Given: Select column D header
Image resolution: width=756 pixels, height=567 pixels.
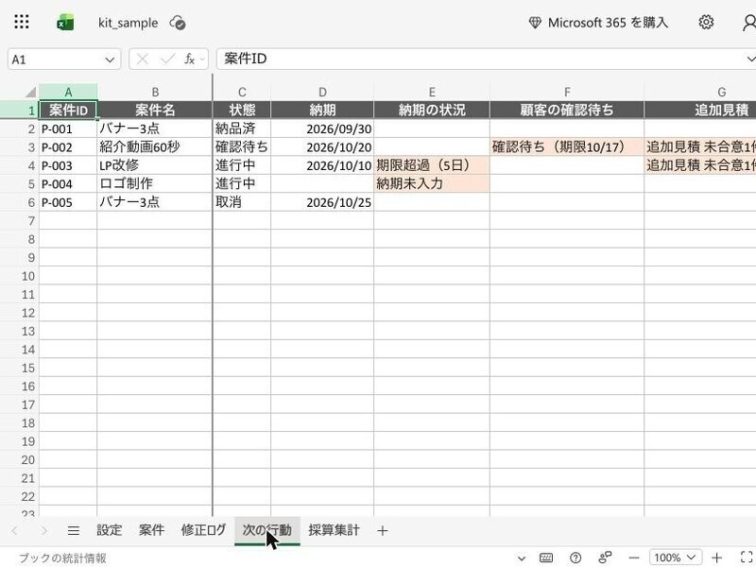Looking at the screenshot, I should tap(322, 92).
